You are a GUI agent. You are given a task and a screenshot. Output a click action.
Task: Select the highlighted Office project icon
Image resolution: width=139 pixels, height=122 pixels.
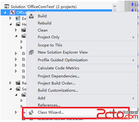(x=12, y=12)
